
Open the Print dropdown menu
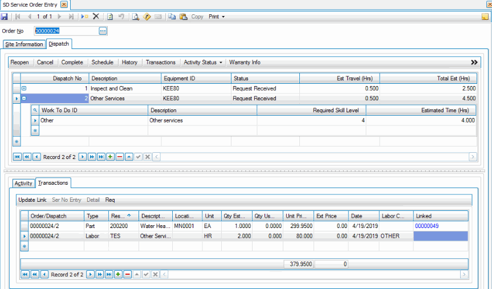click(217, 17)
